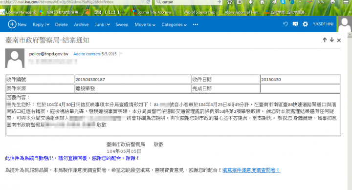Bookmark this page with the star

229,2
